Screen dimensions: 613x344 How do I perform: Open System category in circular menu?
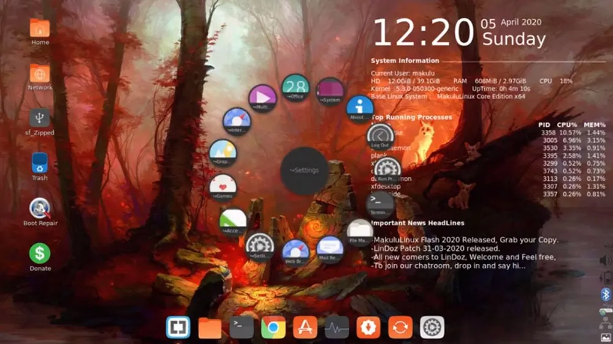point(330,91)
